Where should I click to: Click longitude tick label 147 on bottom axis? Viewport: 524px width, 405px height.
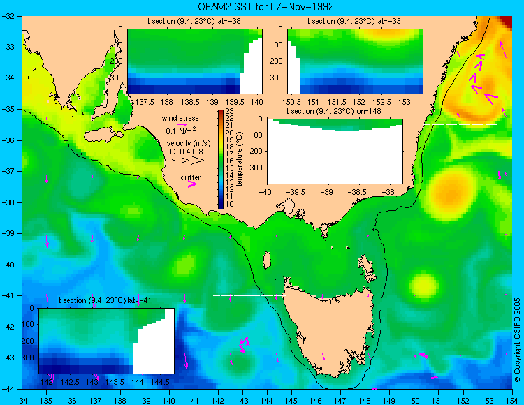tap(340, 401)
